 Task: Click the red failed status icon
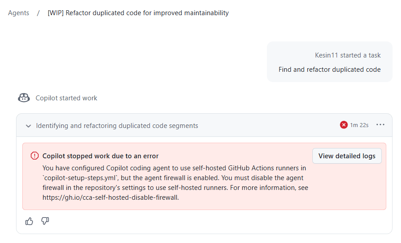tap(344, 125)
